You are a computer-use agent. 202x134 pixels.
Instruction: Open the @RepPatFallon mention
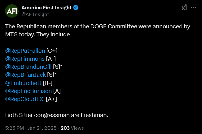click(x=25, y=51)
